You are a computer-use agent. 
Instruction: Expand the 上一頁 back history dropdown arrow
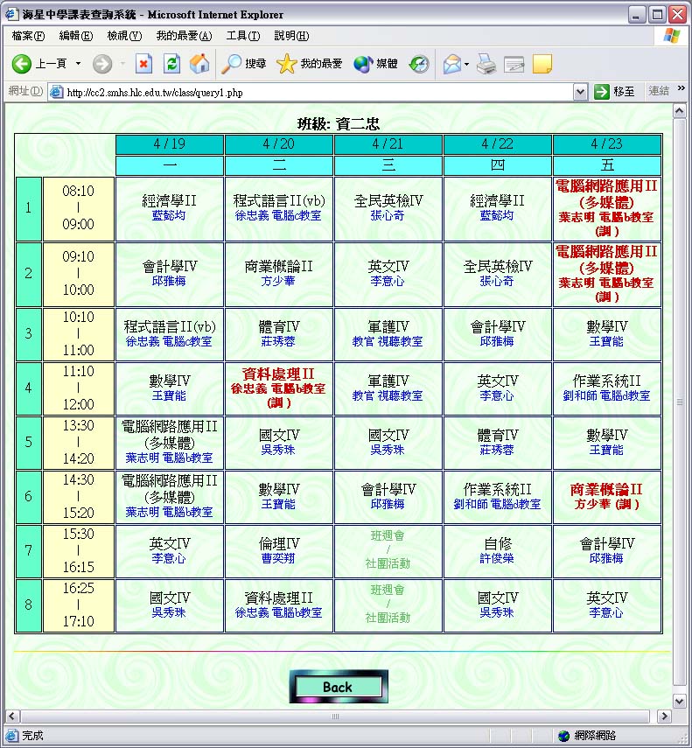(78, 64)
